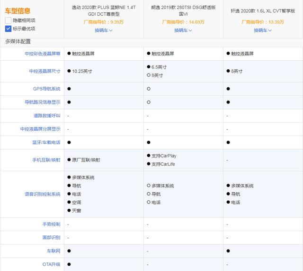Click the GPS导航系统 row label
The height and width of the screenshot is (271, 303).
pos(46,89)
